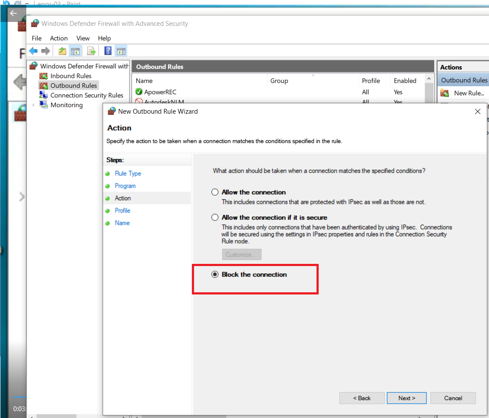Go to the Name wizard step
The width and height of the screenshot is (489, 418).
point(122,223)
